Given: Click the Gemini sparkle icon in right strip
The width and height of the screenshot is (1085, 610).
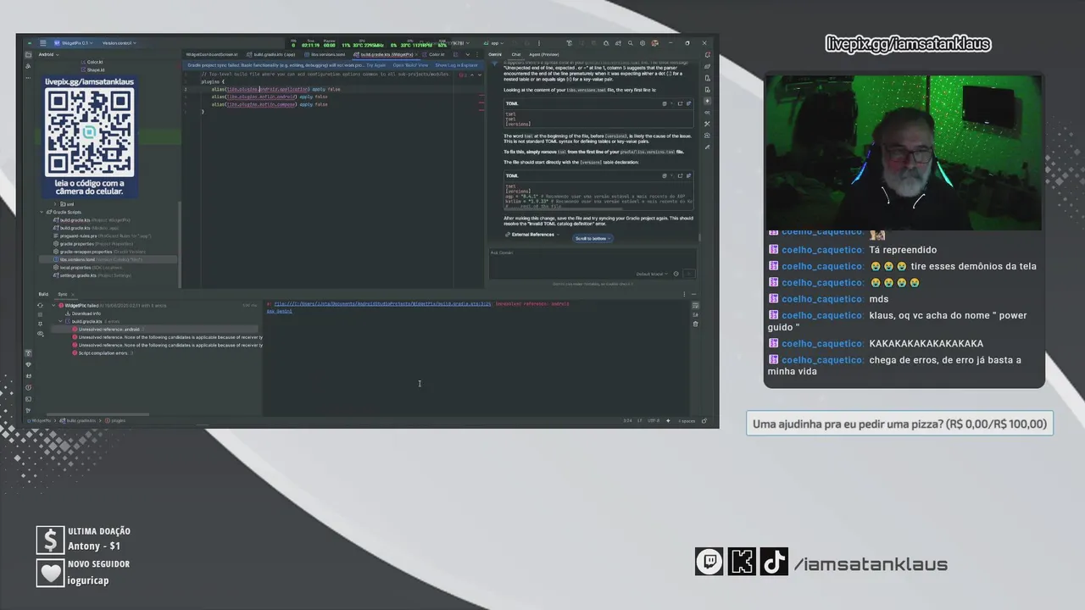Looking at the screenshot, I should point(708,101).
